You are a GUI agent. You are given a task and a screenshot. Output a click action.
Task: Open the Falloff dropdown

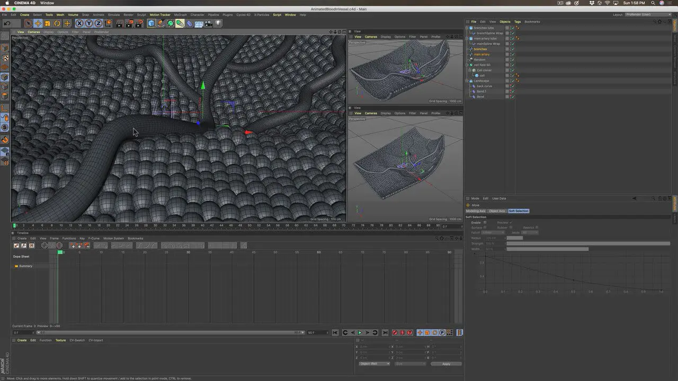point(493,232)
